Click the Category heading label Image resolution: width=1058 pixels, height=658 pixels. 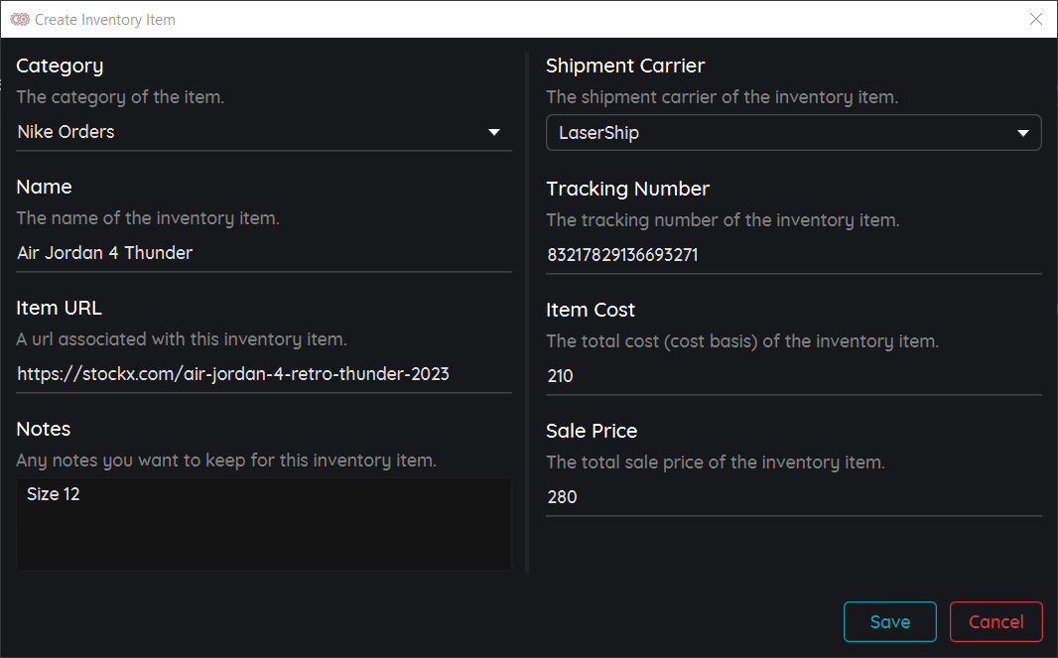tap(60, 66)
